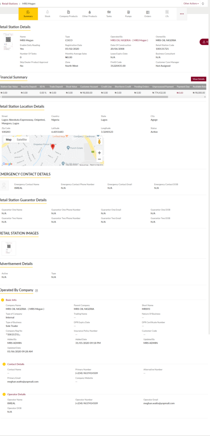Image resolution: width=210 pixels, height=436 pixels.
Task: Open the MRS OIL NIGERIA operated-by link
Action: pyautogui.click(x=129, y=40)
